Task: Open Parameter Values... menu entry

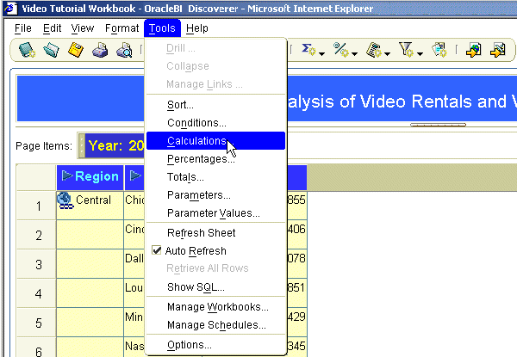Action: [215, 213]
